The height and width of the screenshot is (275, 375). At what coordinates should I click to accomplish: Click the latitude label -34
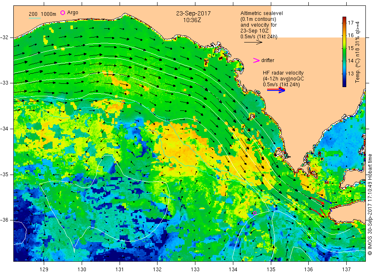tap(4, 129)
